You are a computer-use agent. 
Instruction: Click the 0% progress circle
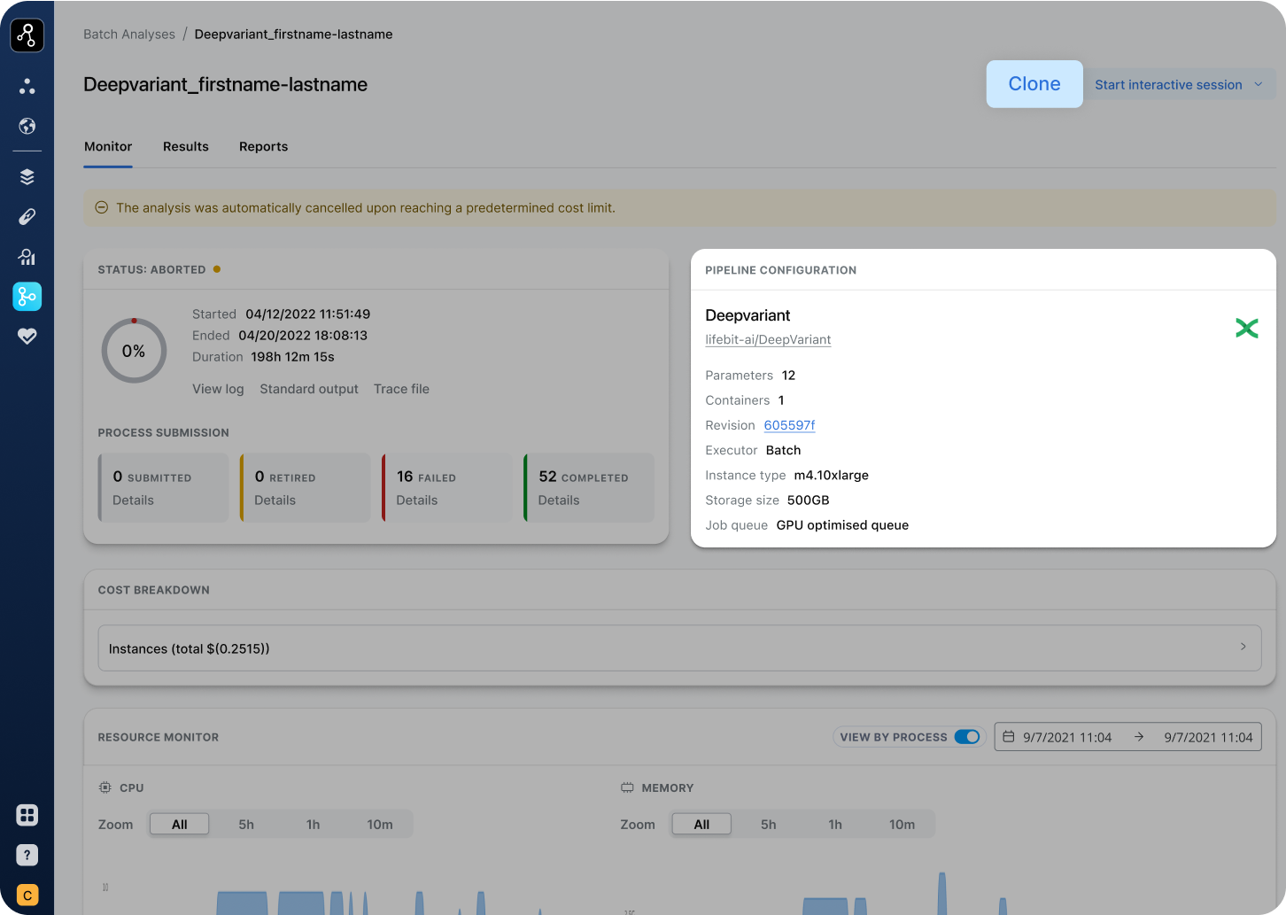pos(134,351)
